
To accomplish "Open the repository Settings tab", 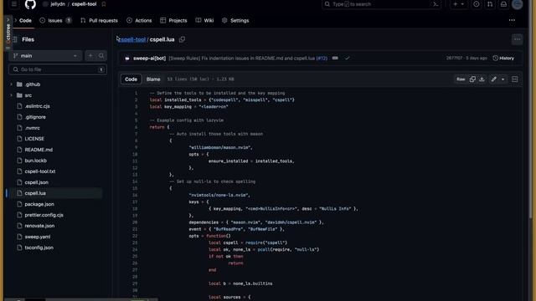I will tap(235, 20).
